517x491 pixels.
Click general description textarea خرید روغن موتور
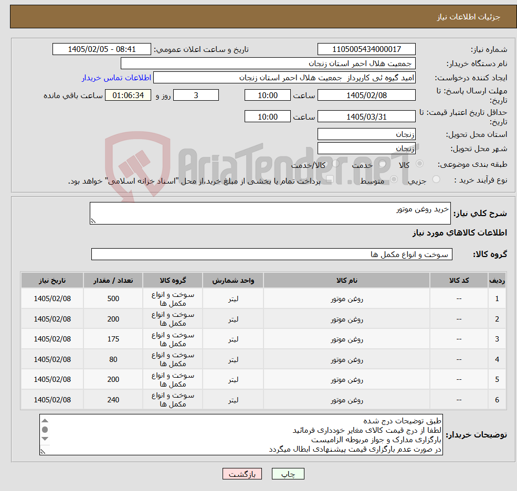(x=270, y=213)
